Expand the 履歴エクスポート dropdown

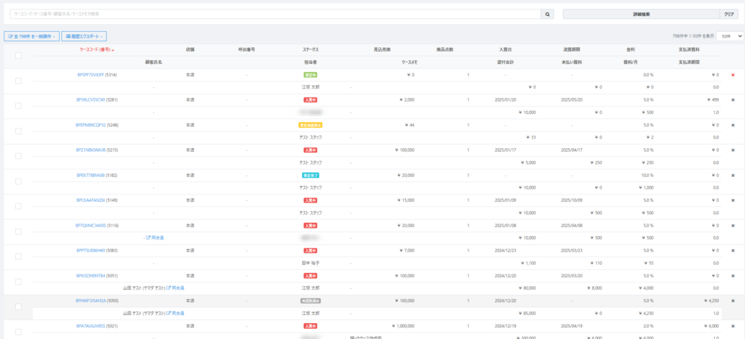pyautogui.click(x=85, y=36)
